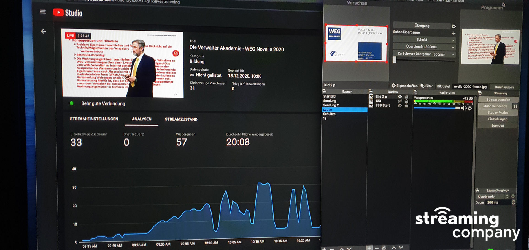Image resolution: width=529 pixels, height=250 pixels.
Task: Move source up in Quellen list
Action: tap(393, 248)
